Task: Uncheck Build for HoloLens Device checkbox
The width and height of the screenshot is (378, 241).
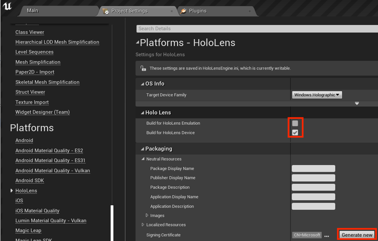Action: [x=295, y=133]
